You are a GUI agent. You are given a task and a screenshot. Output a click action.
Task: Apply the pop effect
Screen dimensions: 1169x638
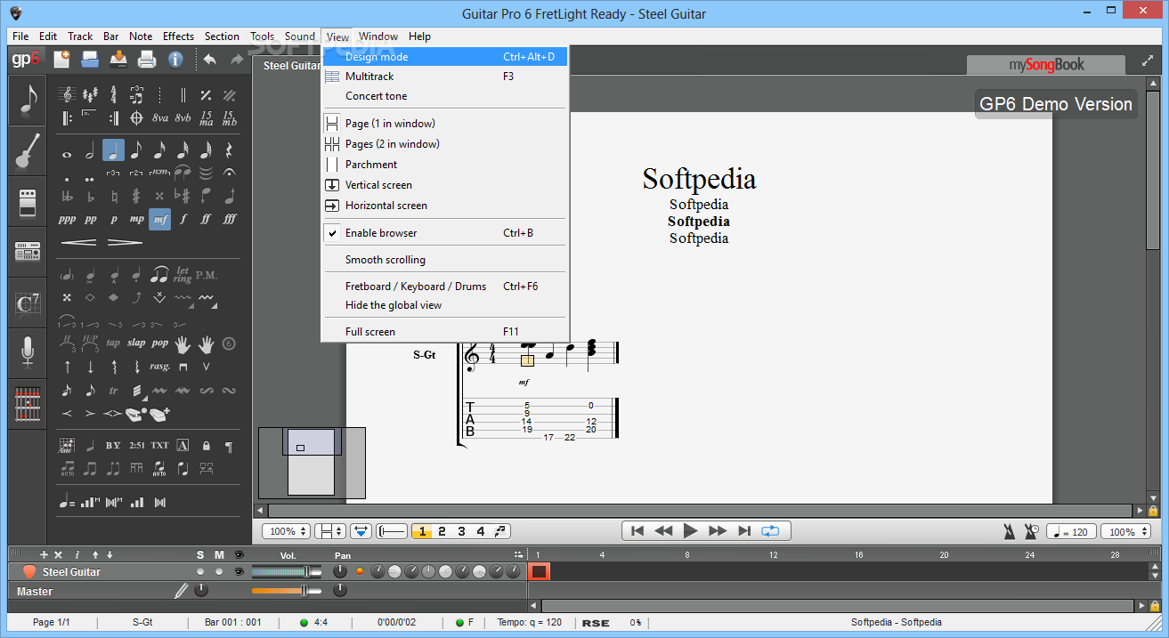point(159,343)
